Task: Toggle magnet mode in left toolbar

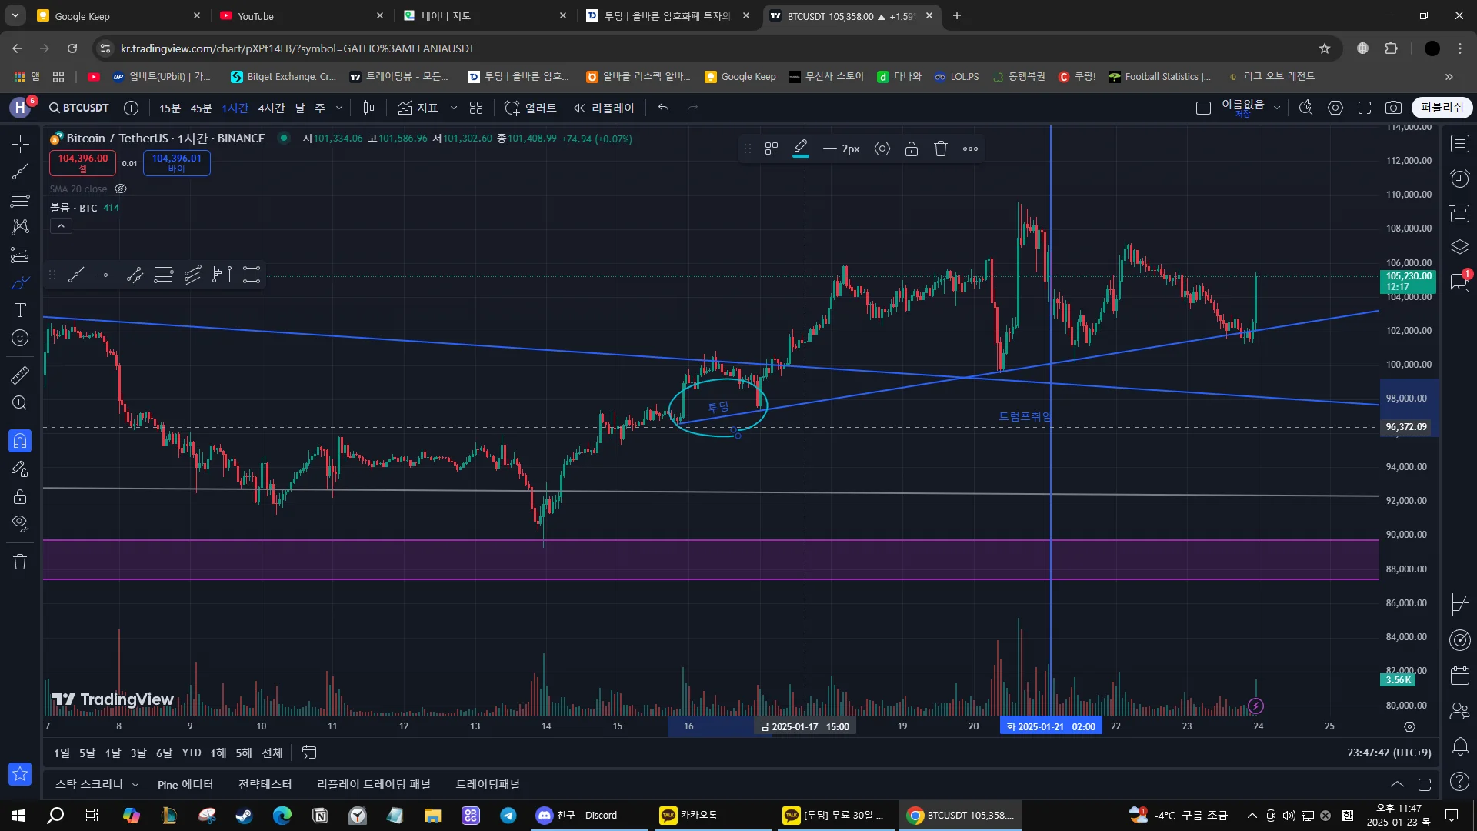Action: click(20, 441)
